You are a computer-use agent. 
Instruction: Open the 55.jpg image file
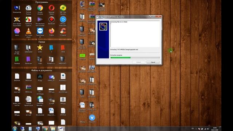(40, 78)
